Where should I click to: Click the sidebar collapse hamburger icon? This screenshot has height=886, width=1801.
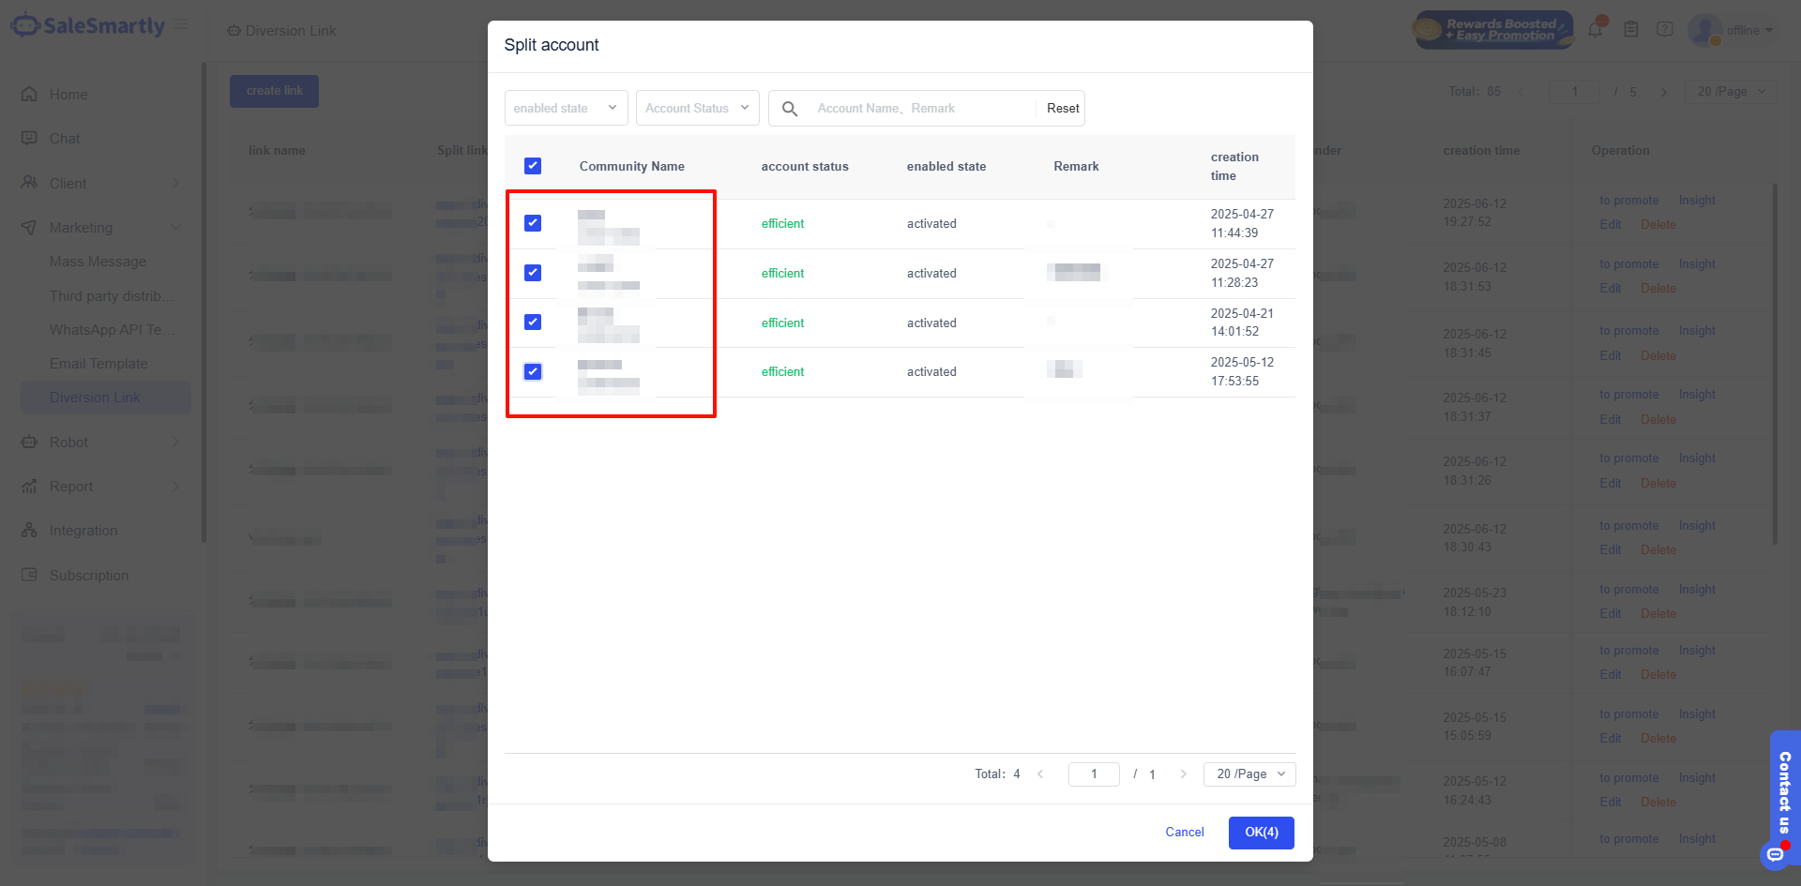(181, 24)
